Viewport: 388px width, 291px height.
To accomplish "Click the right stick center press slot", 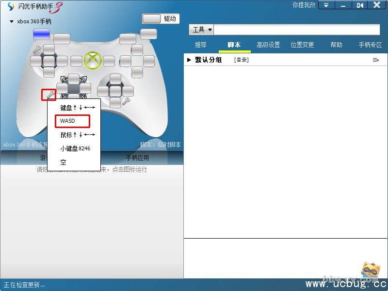I will tap(115, 91).
